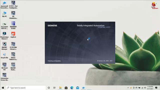Open the clock showing 11:38 PM
Image resolution: width=160 pixels, height=90 pixels.
(150, 88)
